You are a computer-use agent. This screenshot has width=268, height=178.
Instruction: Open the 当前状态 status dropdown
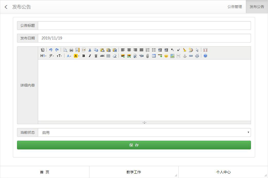144,132
